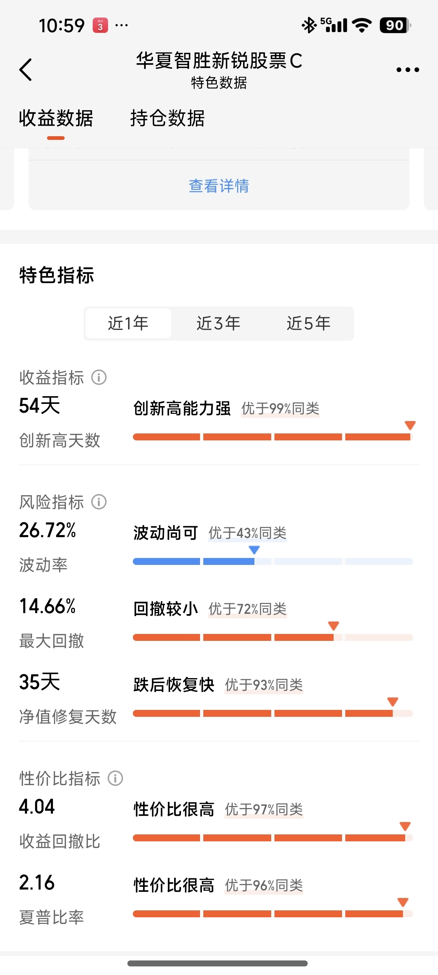This screenshot has height=975, width=438.
Task: Select the 近5年 period option
Action: pyautogui.click(x=308, y=323)
